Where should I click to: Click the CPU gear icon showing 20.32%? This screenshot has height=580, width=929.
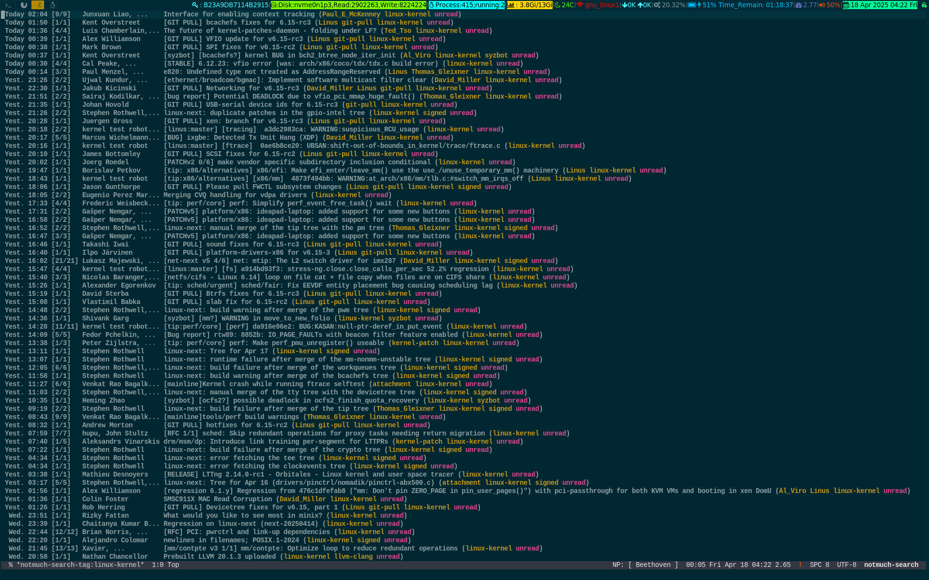pyautogui.click(x=657, y=5)
